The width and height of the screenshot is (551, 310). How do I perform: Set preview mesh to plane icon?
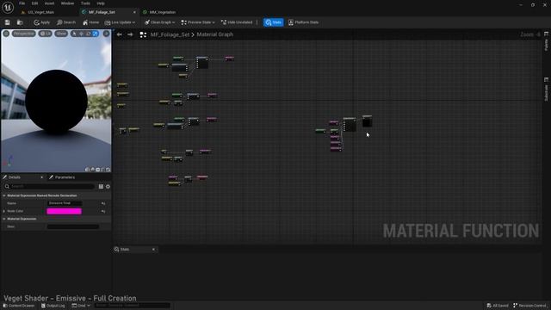(97, 170)
